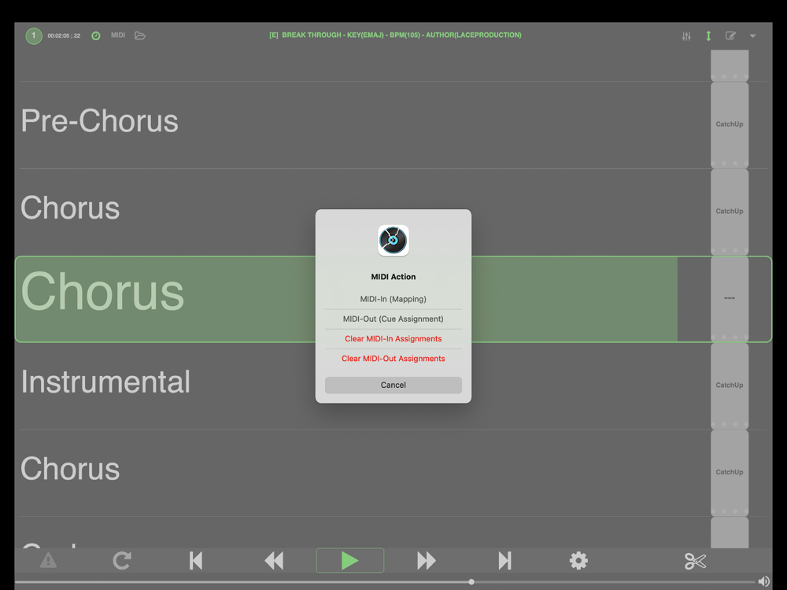Click the vinyl record app icon in dialog

pyautogui.click(x=393, y=241)
